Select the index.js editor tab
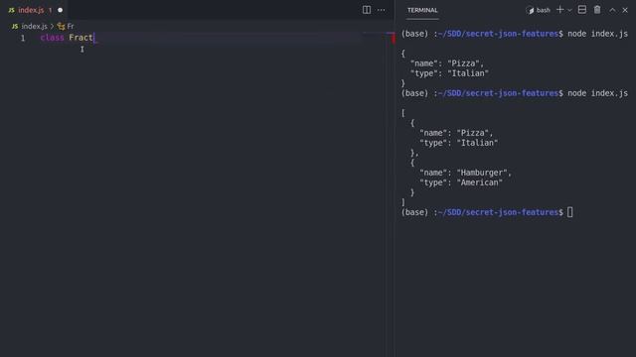This screenshot has height=357, width=636. tap(36, 10)
